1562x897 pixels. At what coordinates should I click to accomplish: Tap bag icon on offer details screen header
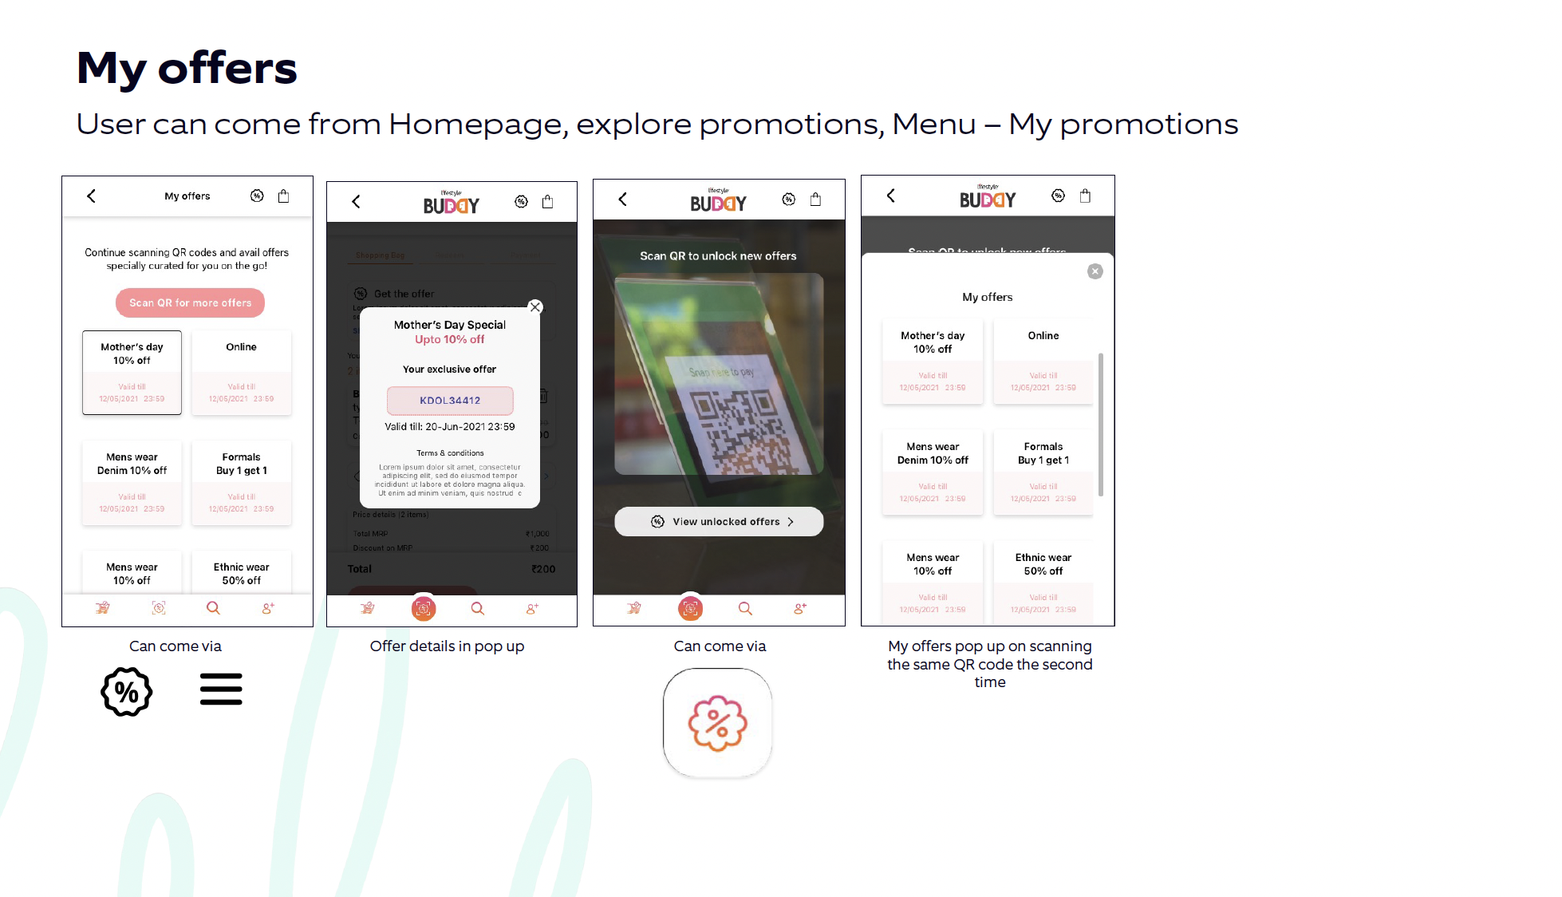point(547,202)
